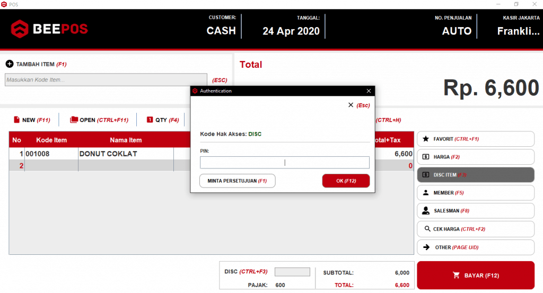Click the DISC (CTRL+F3) input box

[x=292, y=272]
